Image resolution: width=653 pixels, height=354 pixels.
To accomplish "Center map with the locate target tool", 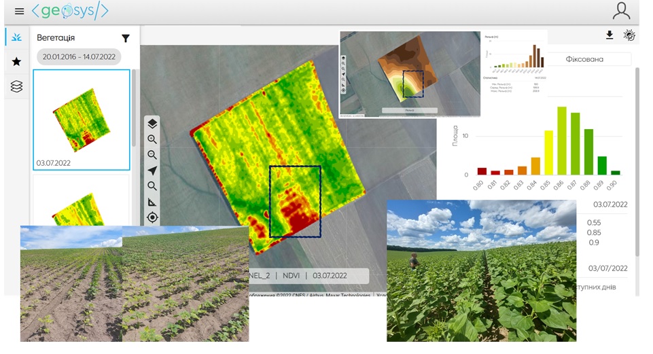I will point(152,217).
